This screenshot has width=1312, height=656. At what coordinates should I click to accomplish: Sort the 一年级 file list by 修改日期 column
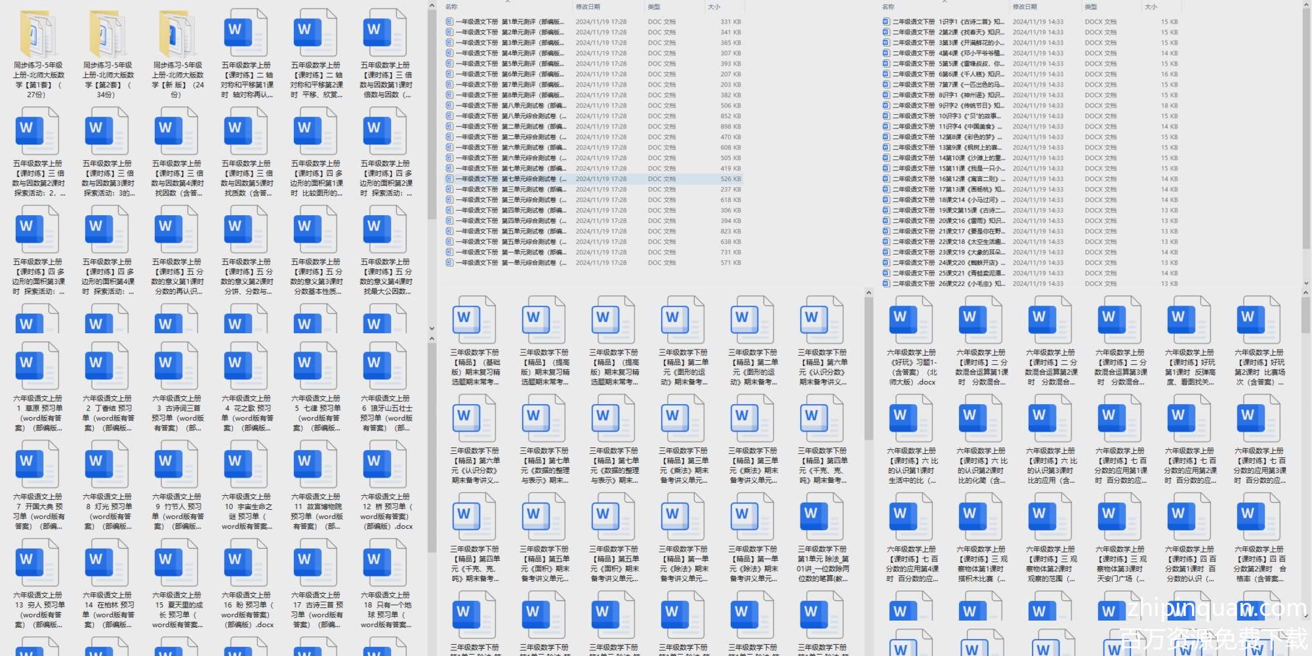(x=588, y=7)
